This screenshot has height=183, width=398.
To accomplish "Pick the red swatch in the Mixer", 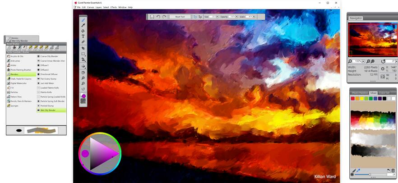I will pyautogui.click(x=353, y=99).
